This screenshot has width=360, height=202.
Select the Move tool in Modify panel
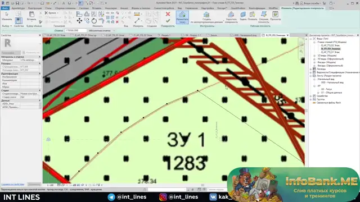point(79,21)
